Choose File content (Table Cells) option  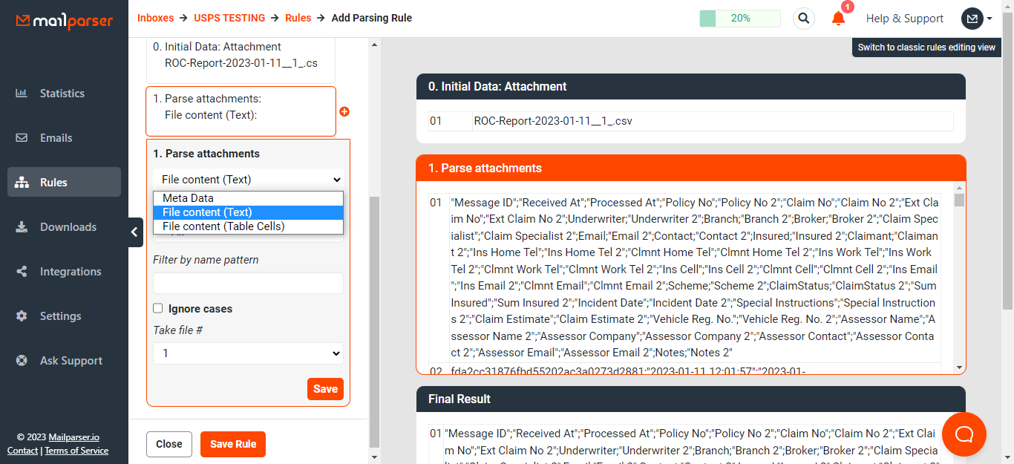pyautogui.click(x=223, y=226)
